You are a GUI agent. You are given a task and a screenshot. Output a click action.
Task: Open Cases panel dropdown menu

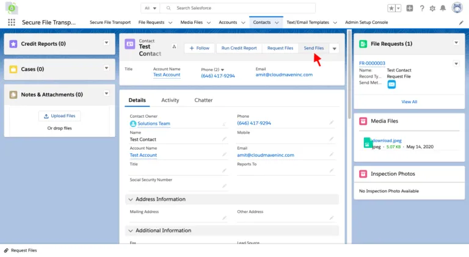click(x=106, y=68)
